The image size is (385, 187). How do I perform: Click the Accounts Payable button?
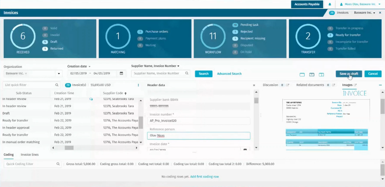point(307,4)
